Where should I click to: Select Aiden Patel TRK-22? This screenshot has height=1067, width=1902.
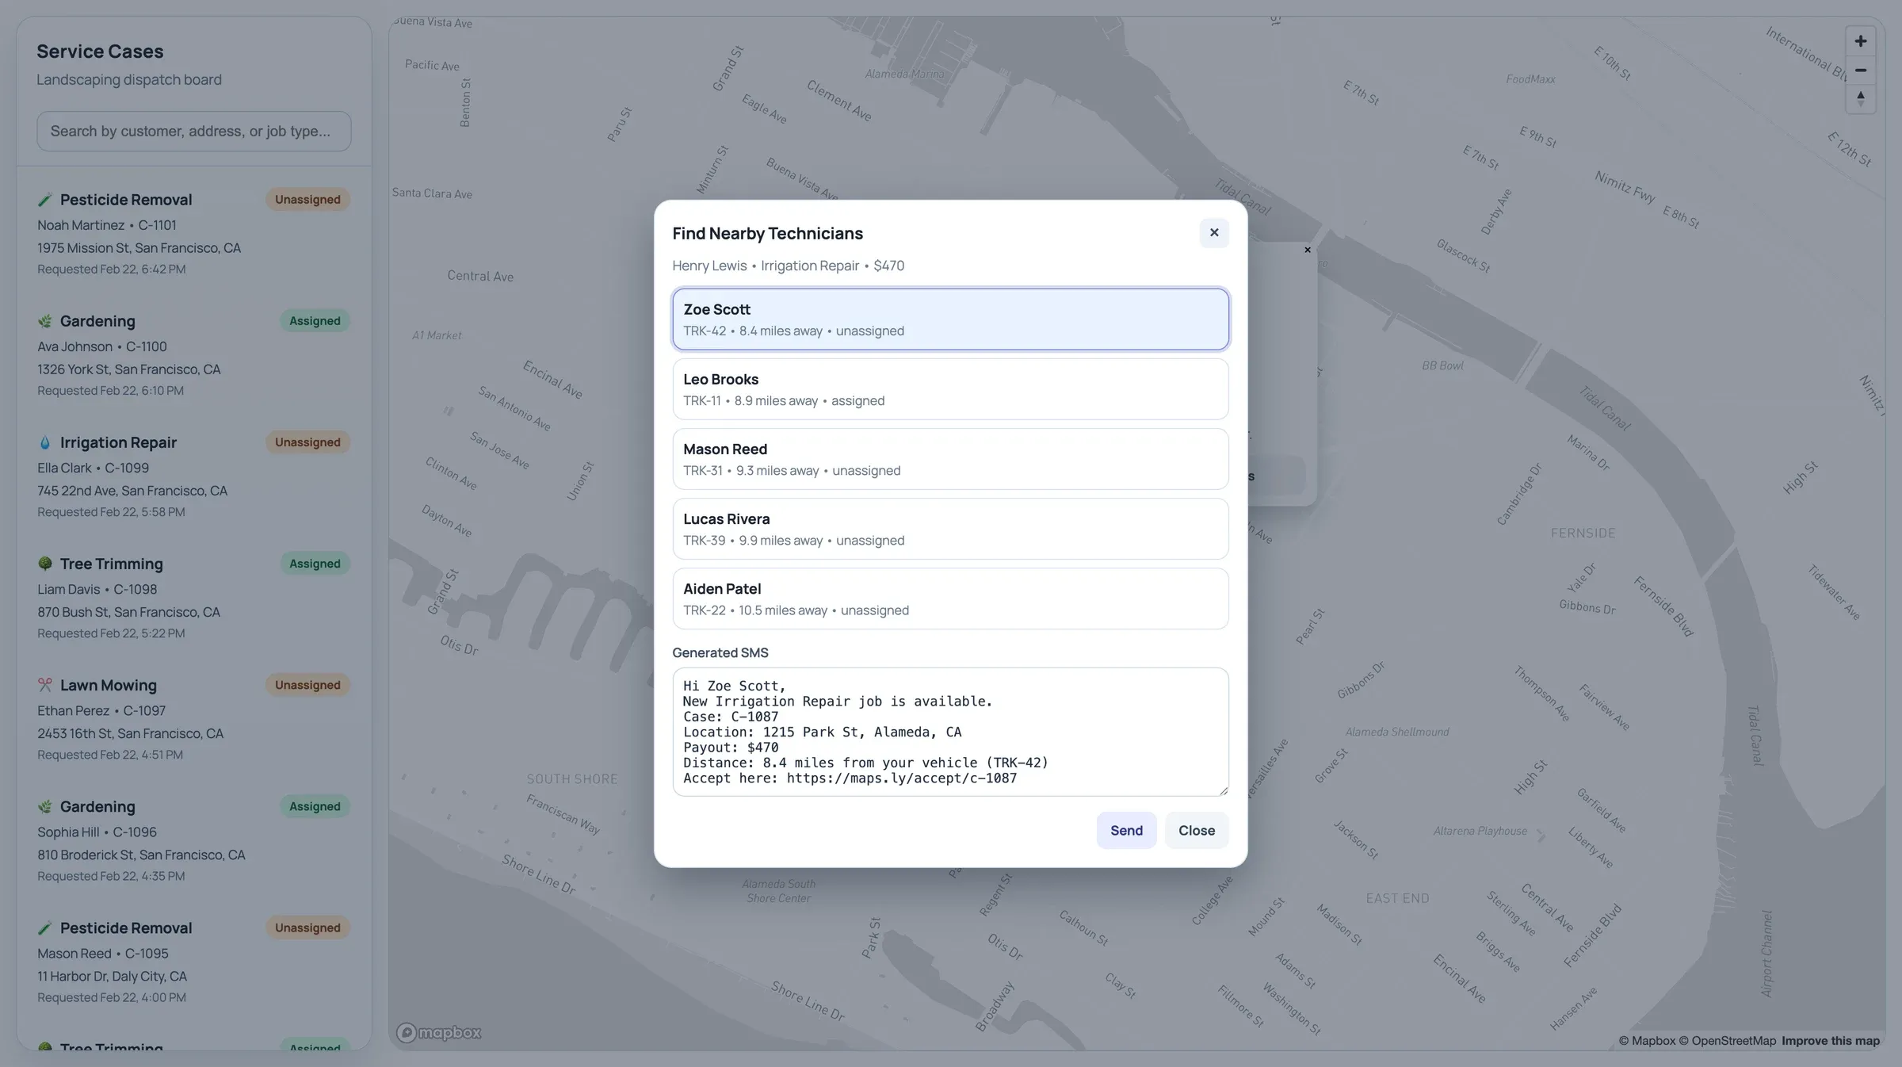[x=950, y=599]
